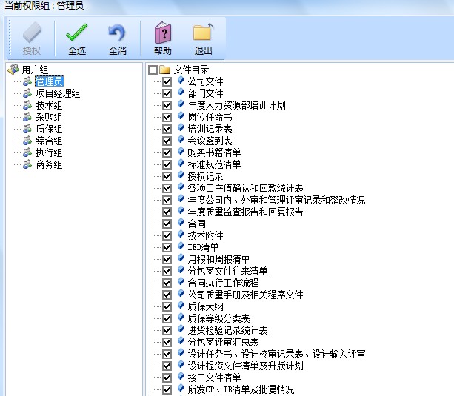454x396 pixels.
Task: Click the blue diamond icon beside 合同
Action: click(x=181, y=223)
